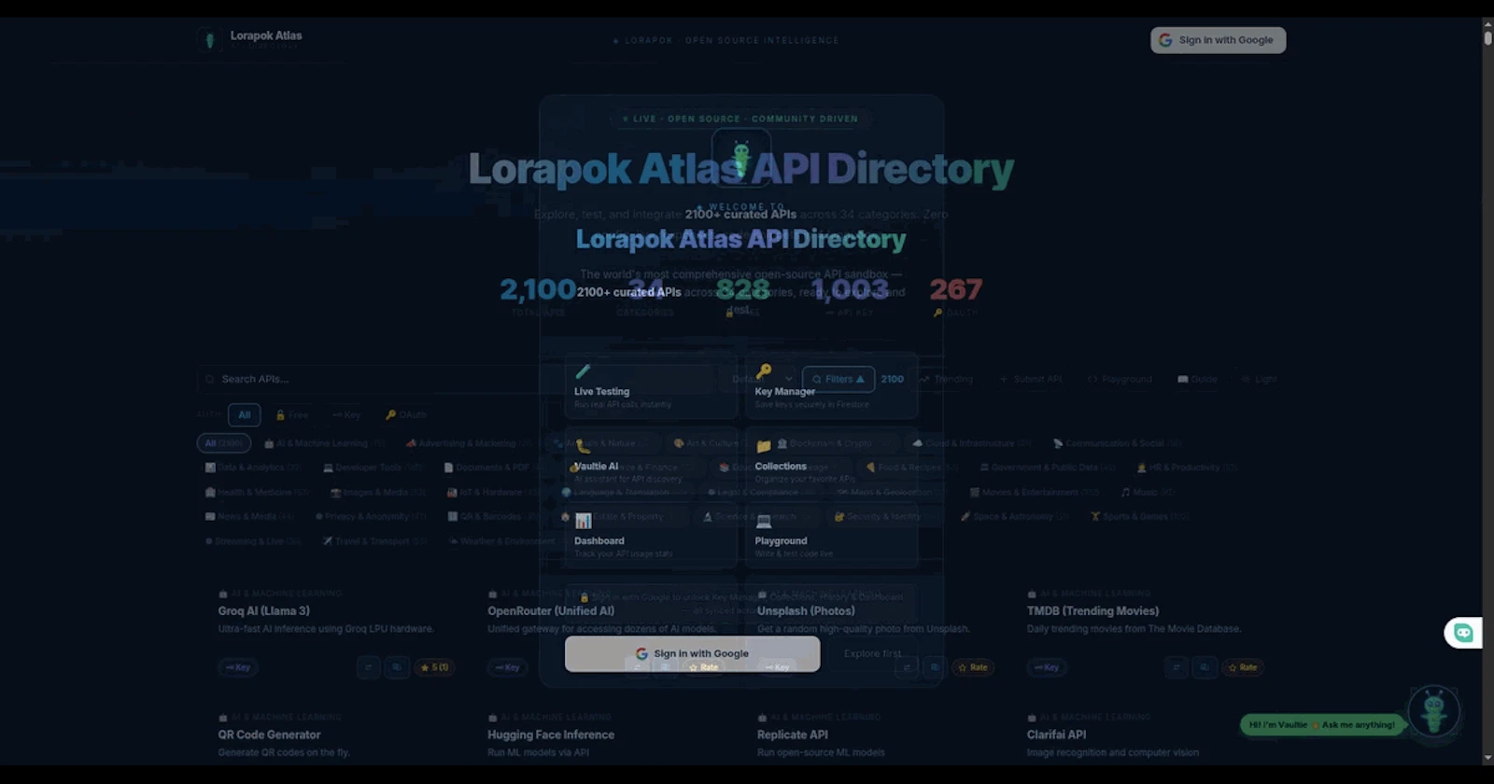Open the Groq AI (Llama 3) API card
This screenshot has width=1494, height=784.
(336, 630)
